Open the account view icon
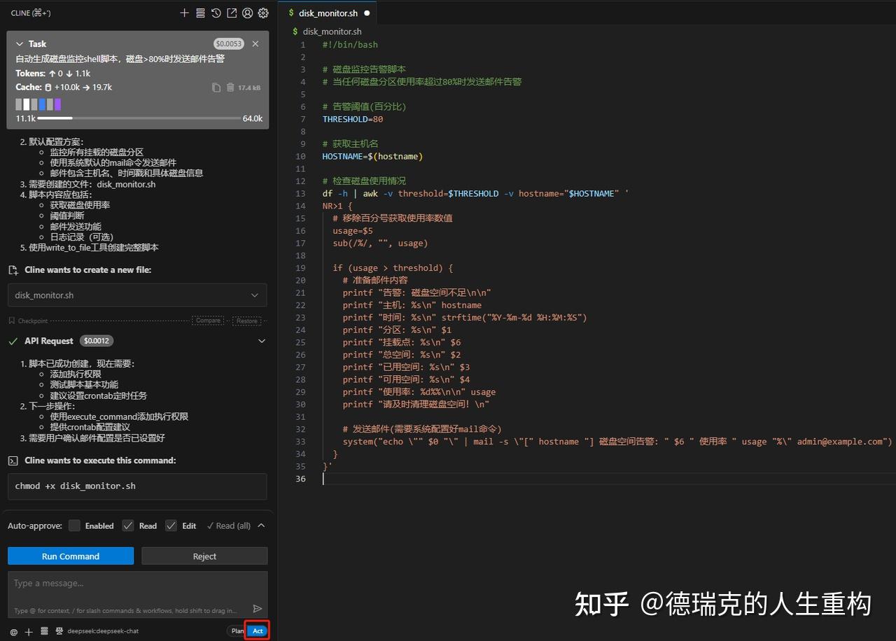Image resolution: width=896 pixels, height=641 pixels. (246, 13)
